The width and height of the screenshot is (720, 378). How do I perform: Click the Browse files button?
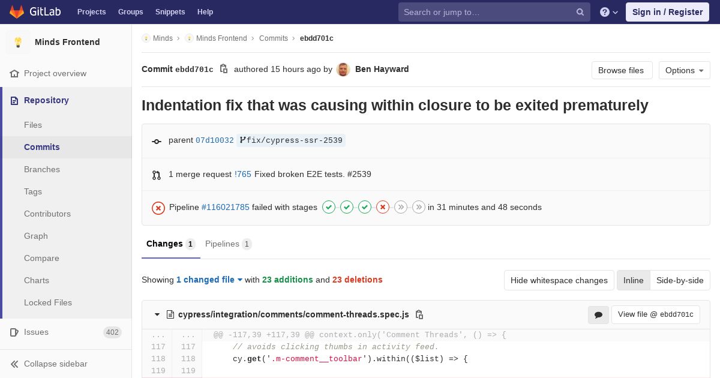[621, 70]
